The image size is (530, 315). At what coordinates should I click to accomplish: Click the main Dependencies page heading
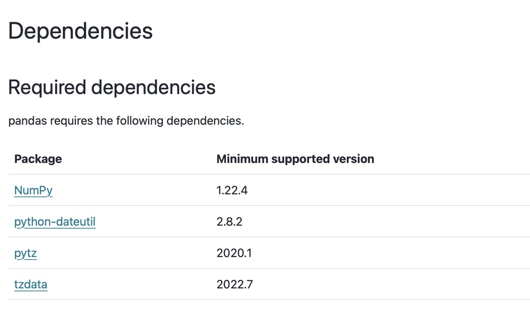point(80,31)
